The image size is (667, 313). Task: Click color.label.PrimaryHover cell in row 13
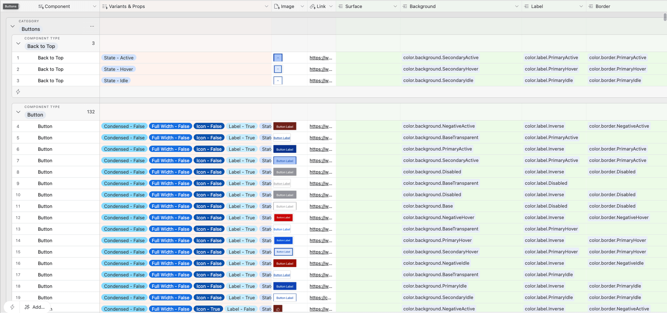(x=551, y=229)
